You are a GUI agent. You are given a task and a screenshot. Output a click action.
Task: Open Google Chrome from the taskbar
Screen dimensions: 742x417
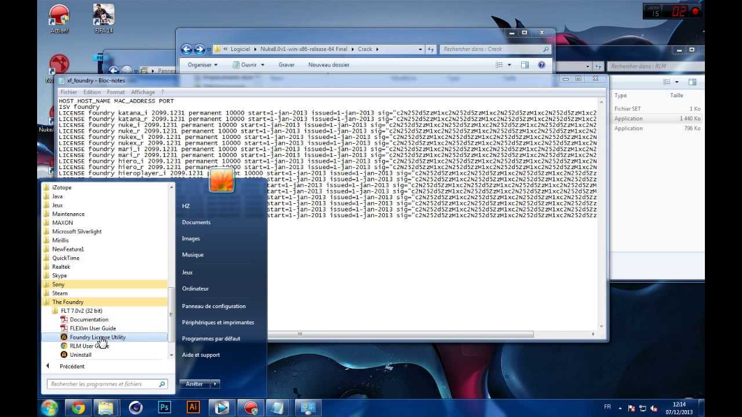(x=78, y=408)
